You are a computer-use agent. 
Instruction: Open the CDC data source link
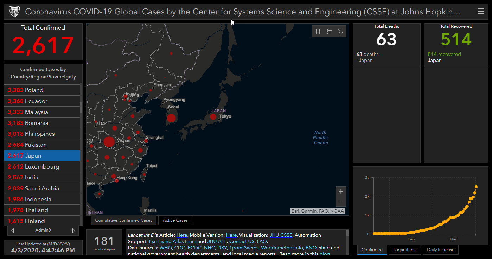click(179, 248)
